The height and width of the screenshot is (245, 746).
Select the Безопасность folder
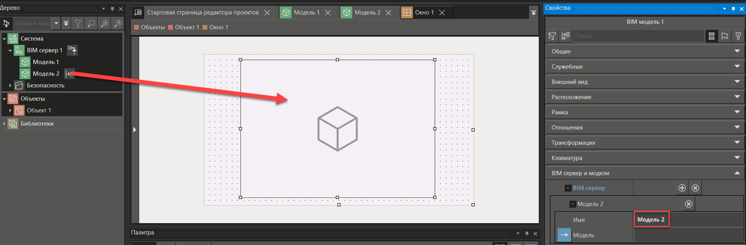pos(45,85)
